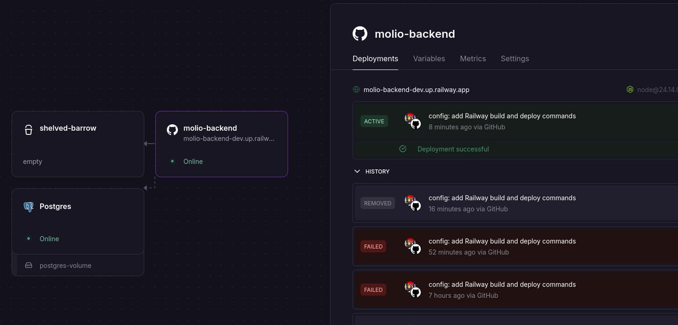The image size is (678, 325).
Task: Collapse the HISTORY section chevron
Action: point(357,171)
